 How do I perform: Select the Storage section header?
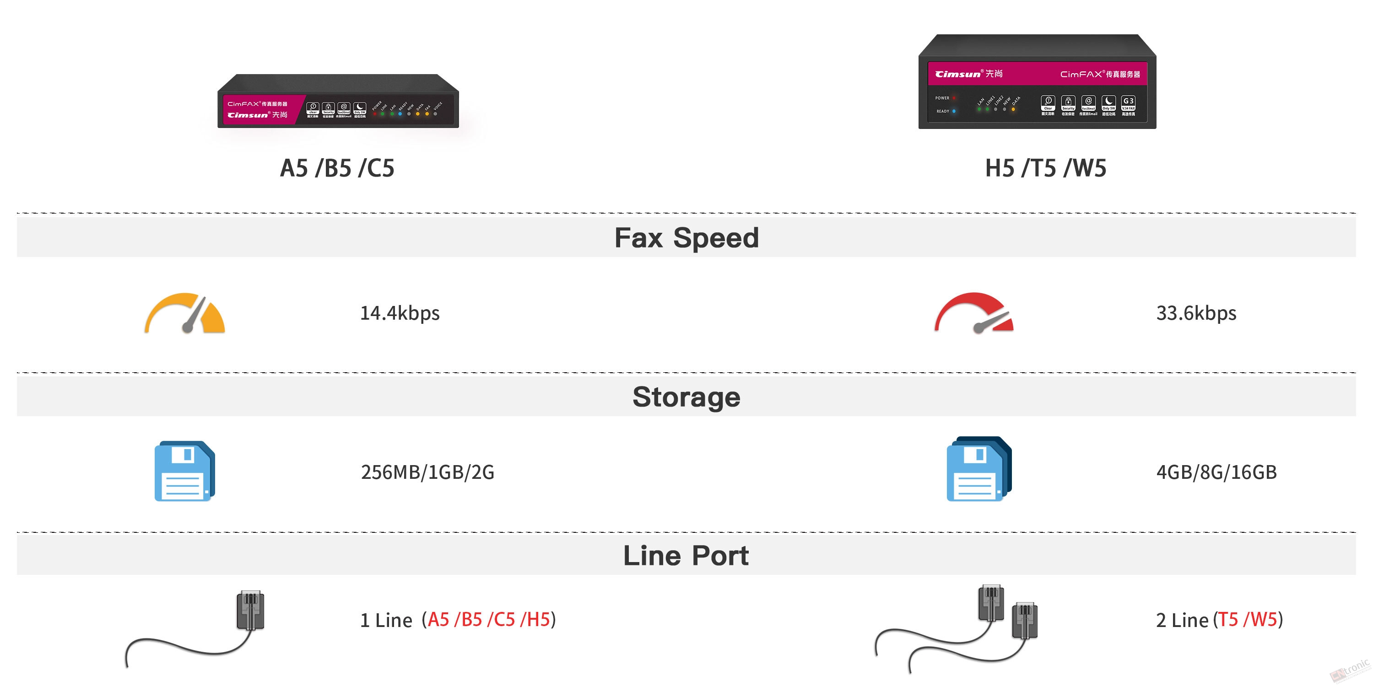coord(686,397)
